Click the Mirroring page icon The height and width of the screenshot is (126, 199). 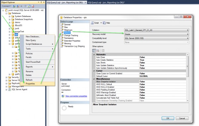[62, 43]
